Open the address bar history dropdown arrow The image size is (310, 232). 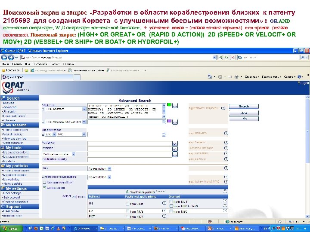click(x=214, y=58)
